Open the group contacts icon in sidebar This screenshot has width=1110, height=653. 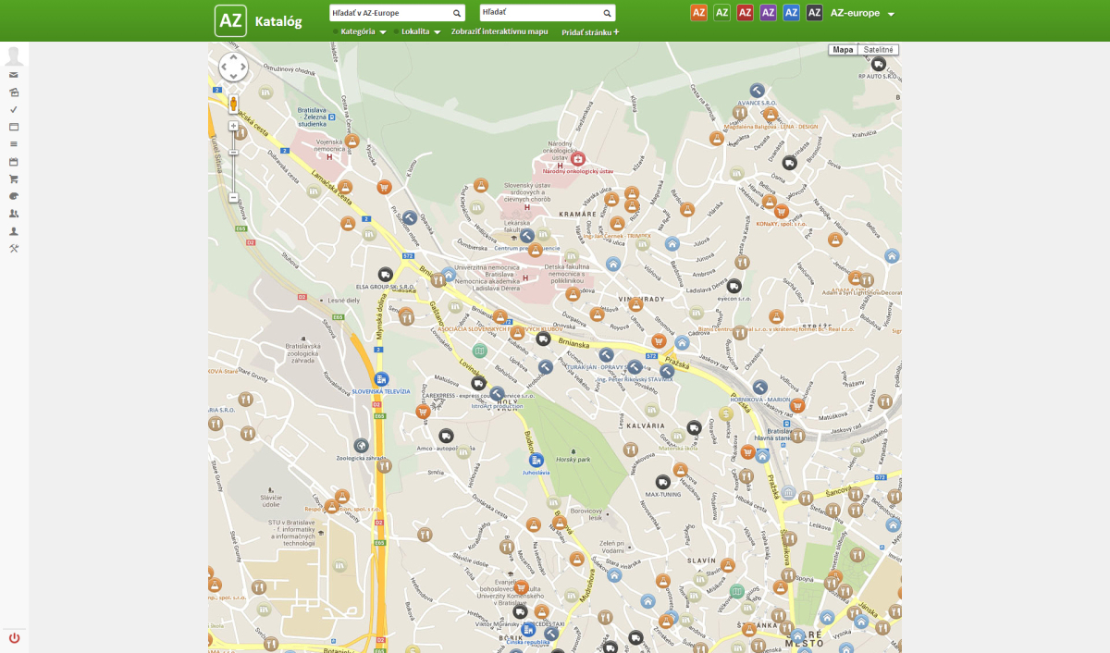(14, 213)
